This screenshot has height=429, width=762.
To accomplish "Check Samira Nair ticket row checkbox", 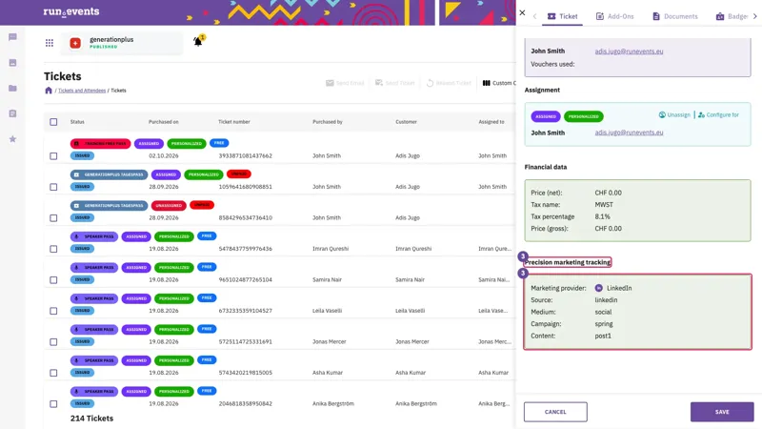I will (53, 279).
